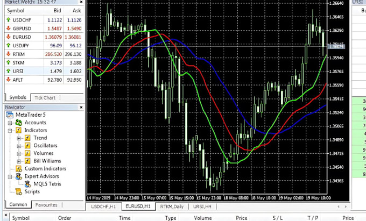This screenshot has height=221, width=366.
Task: Click the Bid column header
Action: (x=58, y=11)
